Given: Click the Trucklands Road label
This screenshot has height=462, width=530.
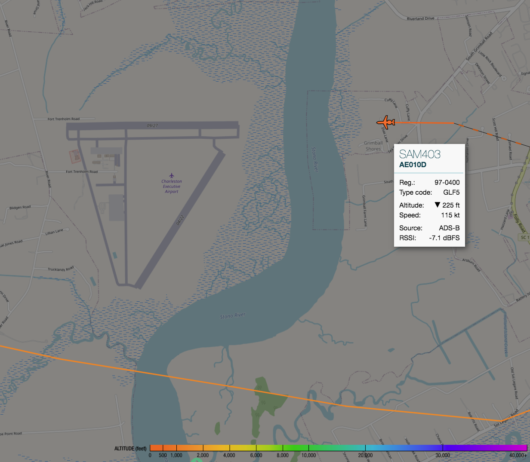Looking at the screenshot, I should (61, 269).
